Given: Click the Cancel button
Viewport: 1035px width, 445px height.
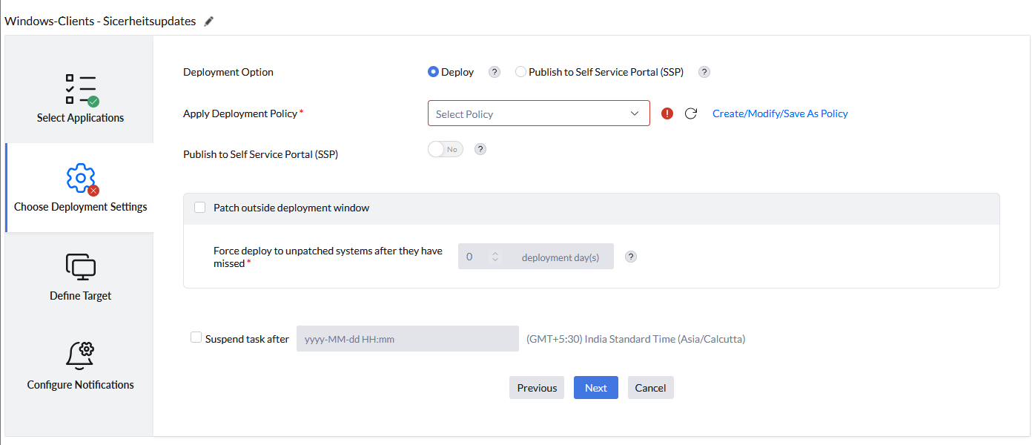Looking at the screenshot, I should pyautogui.click(x=651, y=388).
